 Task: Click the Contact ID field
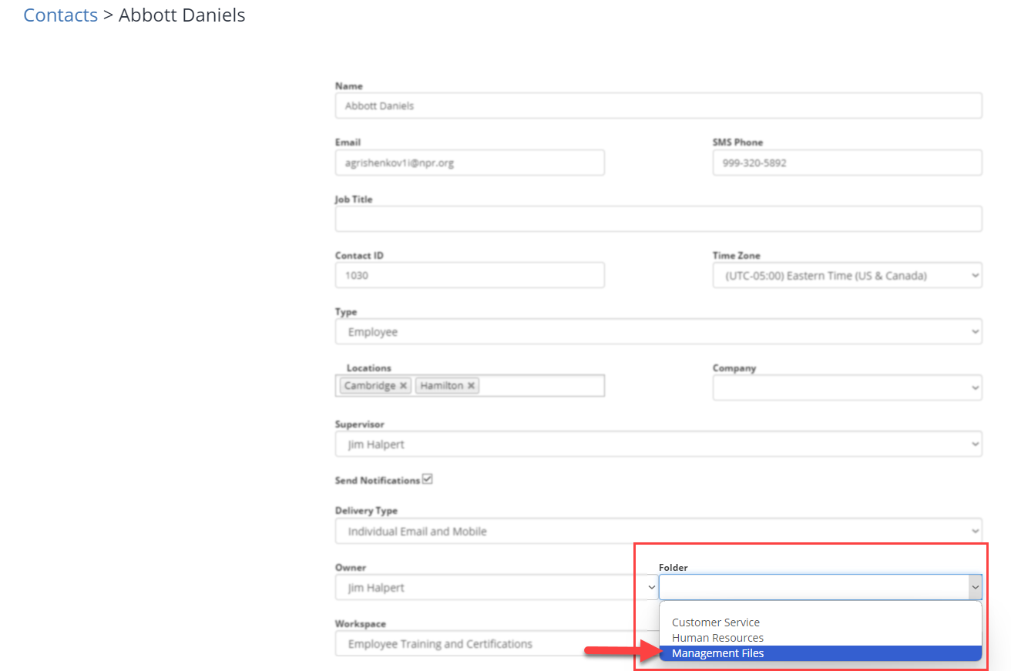[469, 275]
